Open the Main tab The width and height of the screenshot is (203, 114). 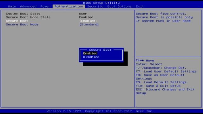pyautogui.click(x=12, y=6)
